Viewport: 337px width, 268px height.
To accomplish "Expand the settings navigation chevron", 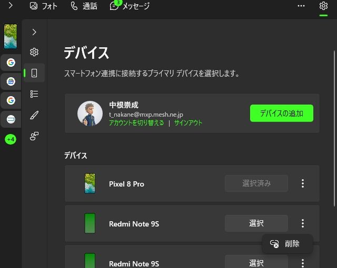I will tap(34, 32).
